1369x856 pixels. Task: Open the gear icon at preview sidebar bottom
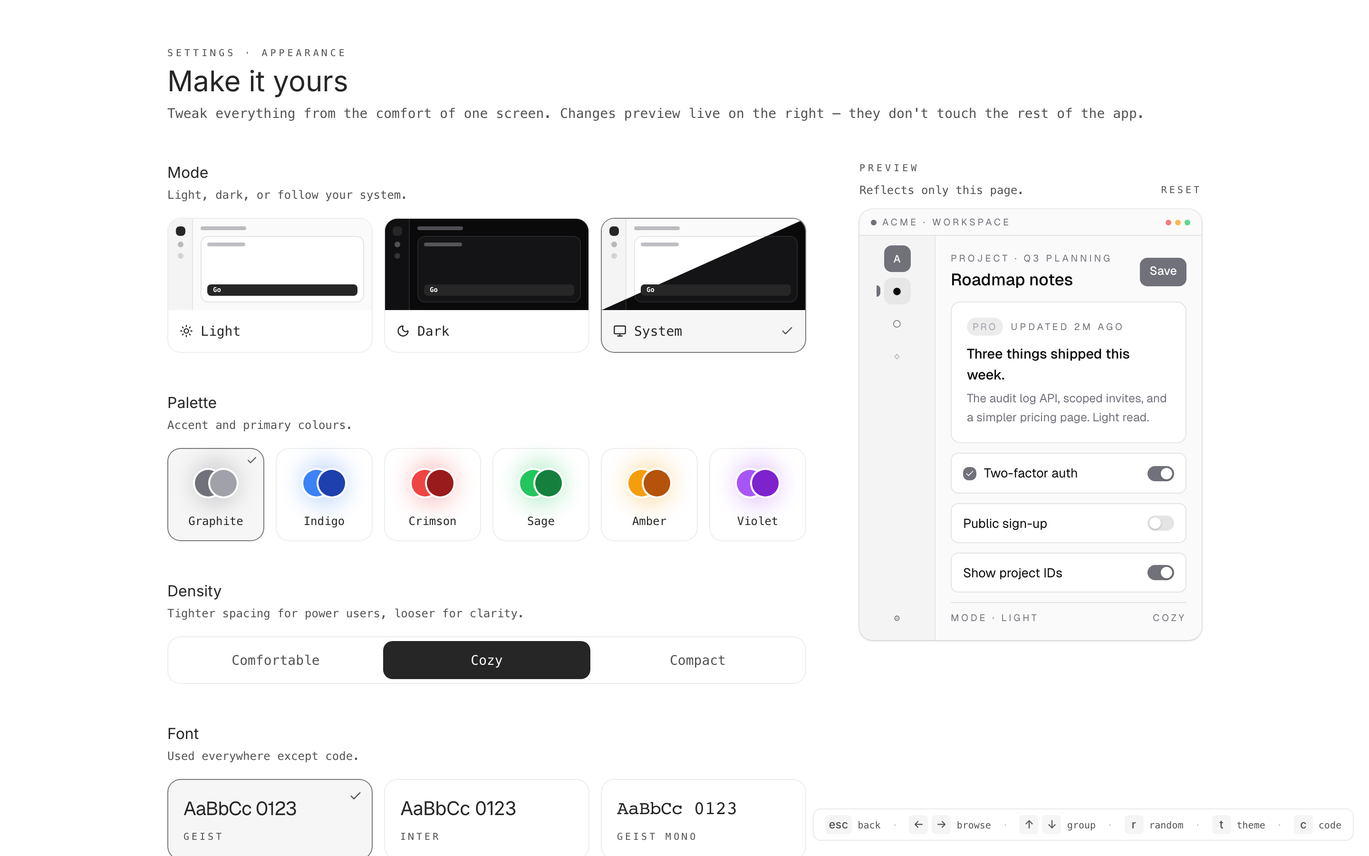[897, 618]
